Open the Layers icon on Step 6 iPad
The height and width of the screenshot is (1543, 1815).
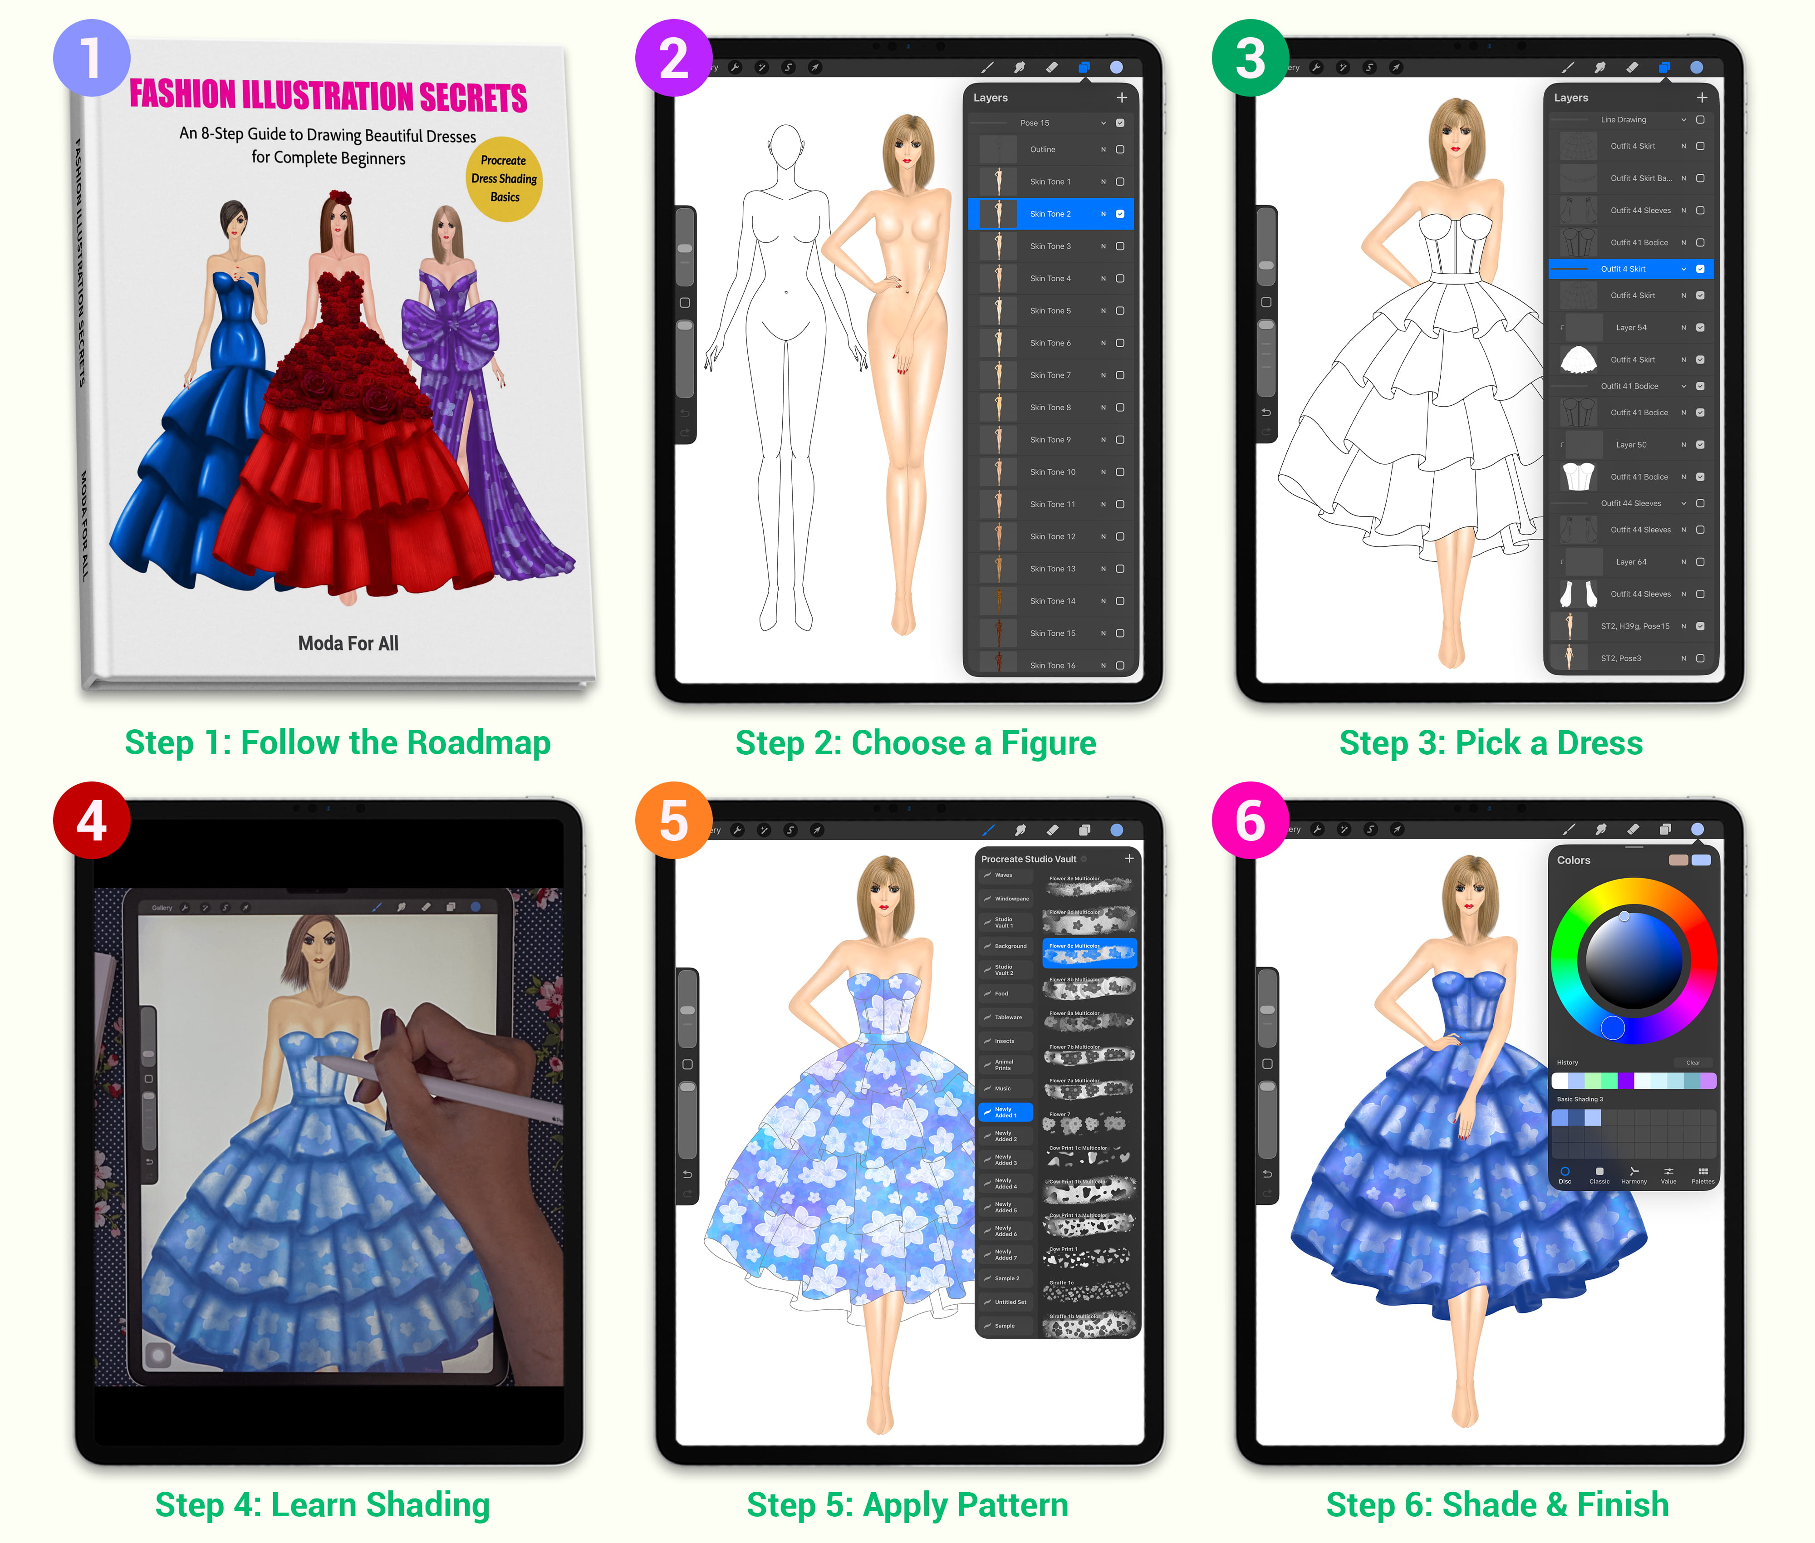coord(1665,829)
